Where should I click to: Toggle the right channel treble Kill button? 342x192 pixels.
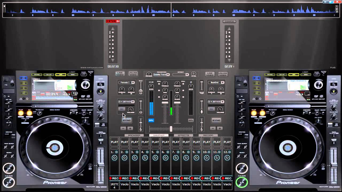[183, 84]
